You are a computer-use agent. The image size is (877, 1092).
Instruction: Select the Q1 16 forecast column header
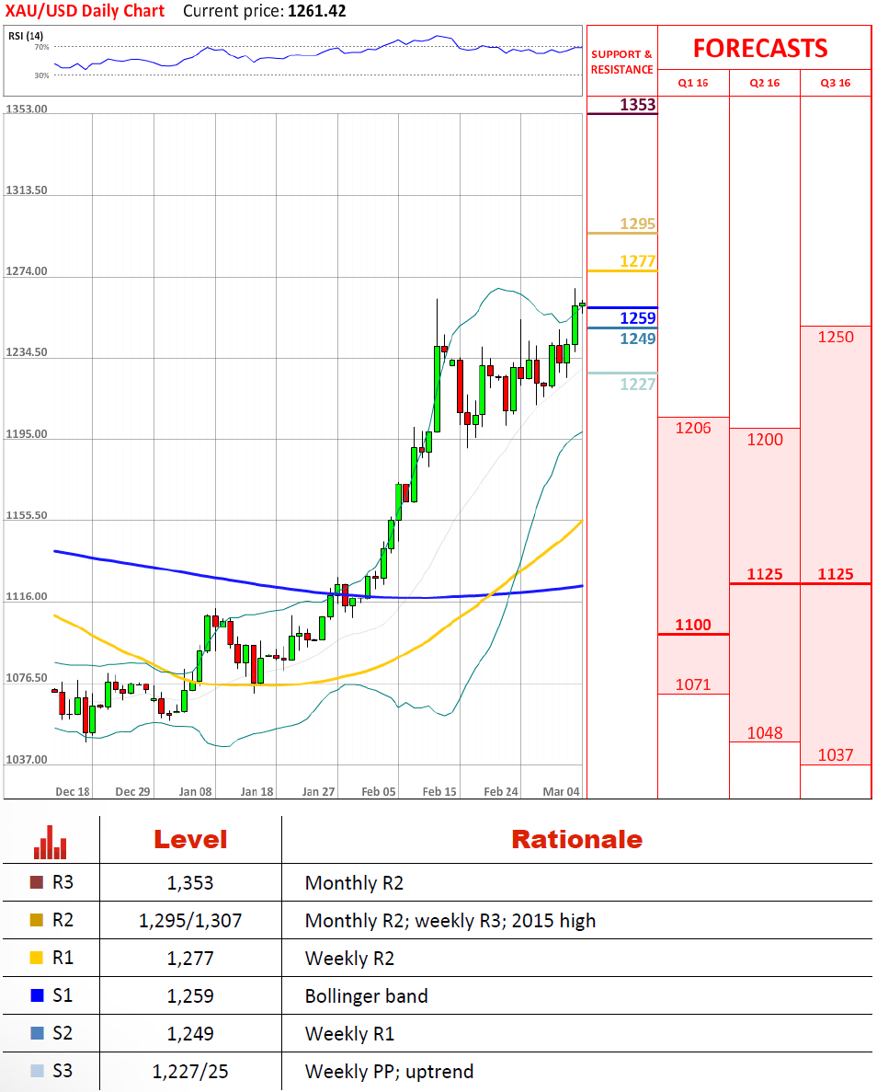point(692,83)
